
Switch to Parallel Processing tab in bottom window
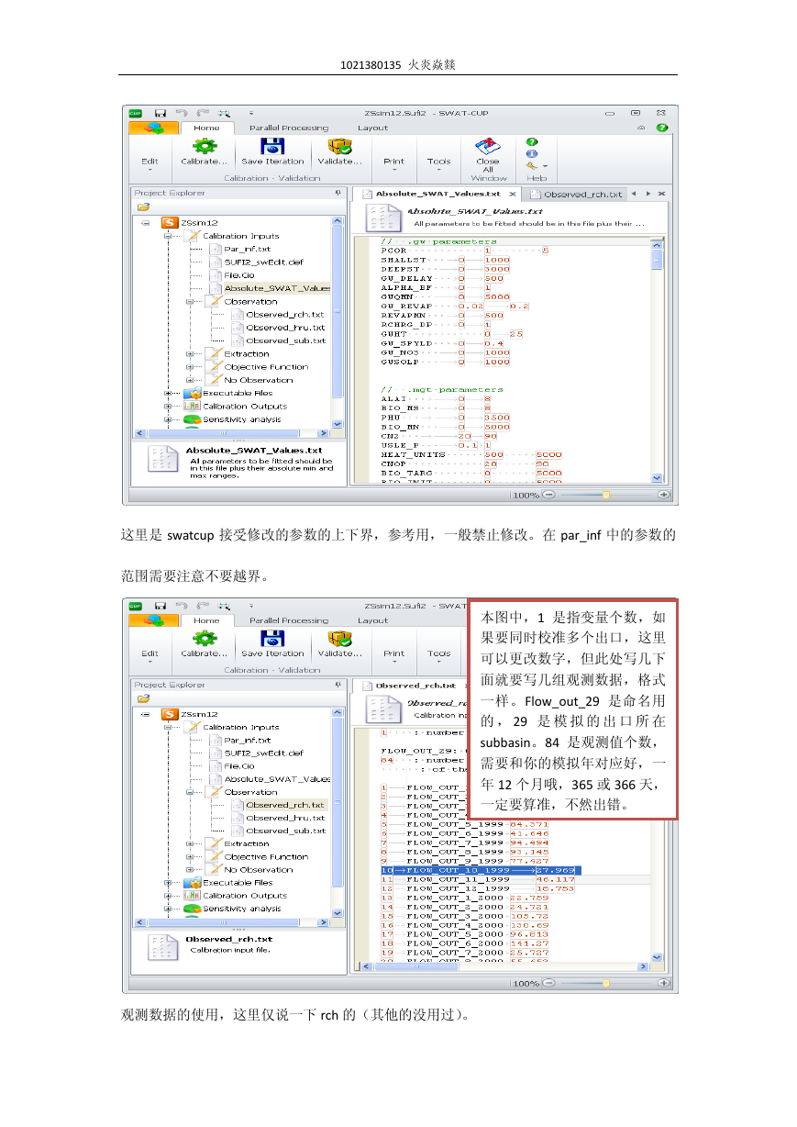tap(288, 620)
